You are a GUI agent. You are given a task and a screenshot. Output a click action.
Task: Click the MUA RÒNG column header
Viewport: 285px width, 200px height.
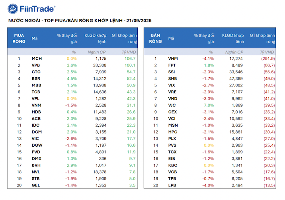[19, 38]
